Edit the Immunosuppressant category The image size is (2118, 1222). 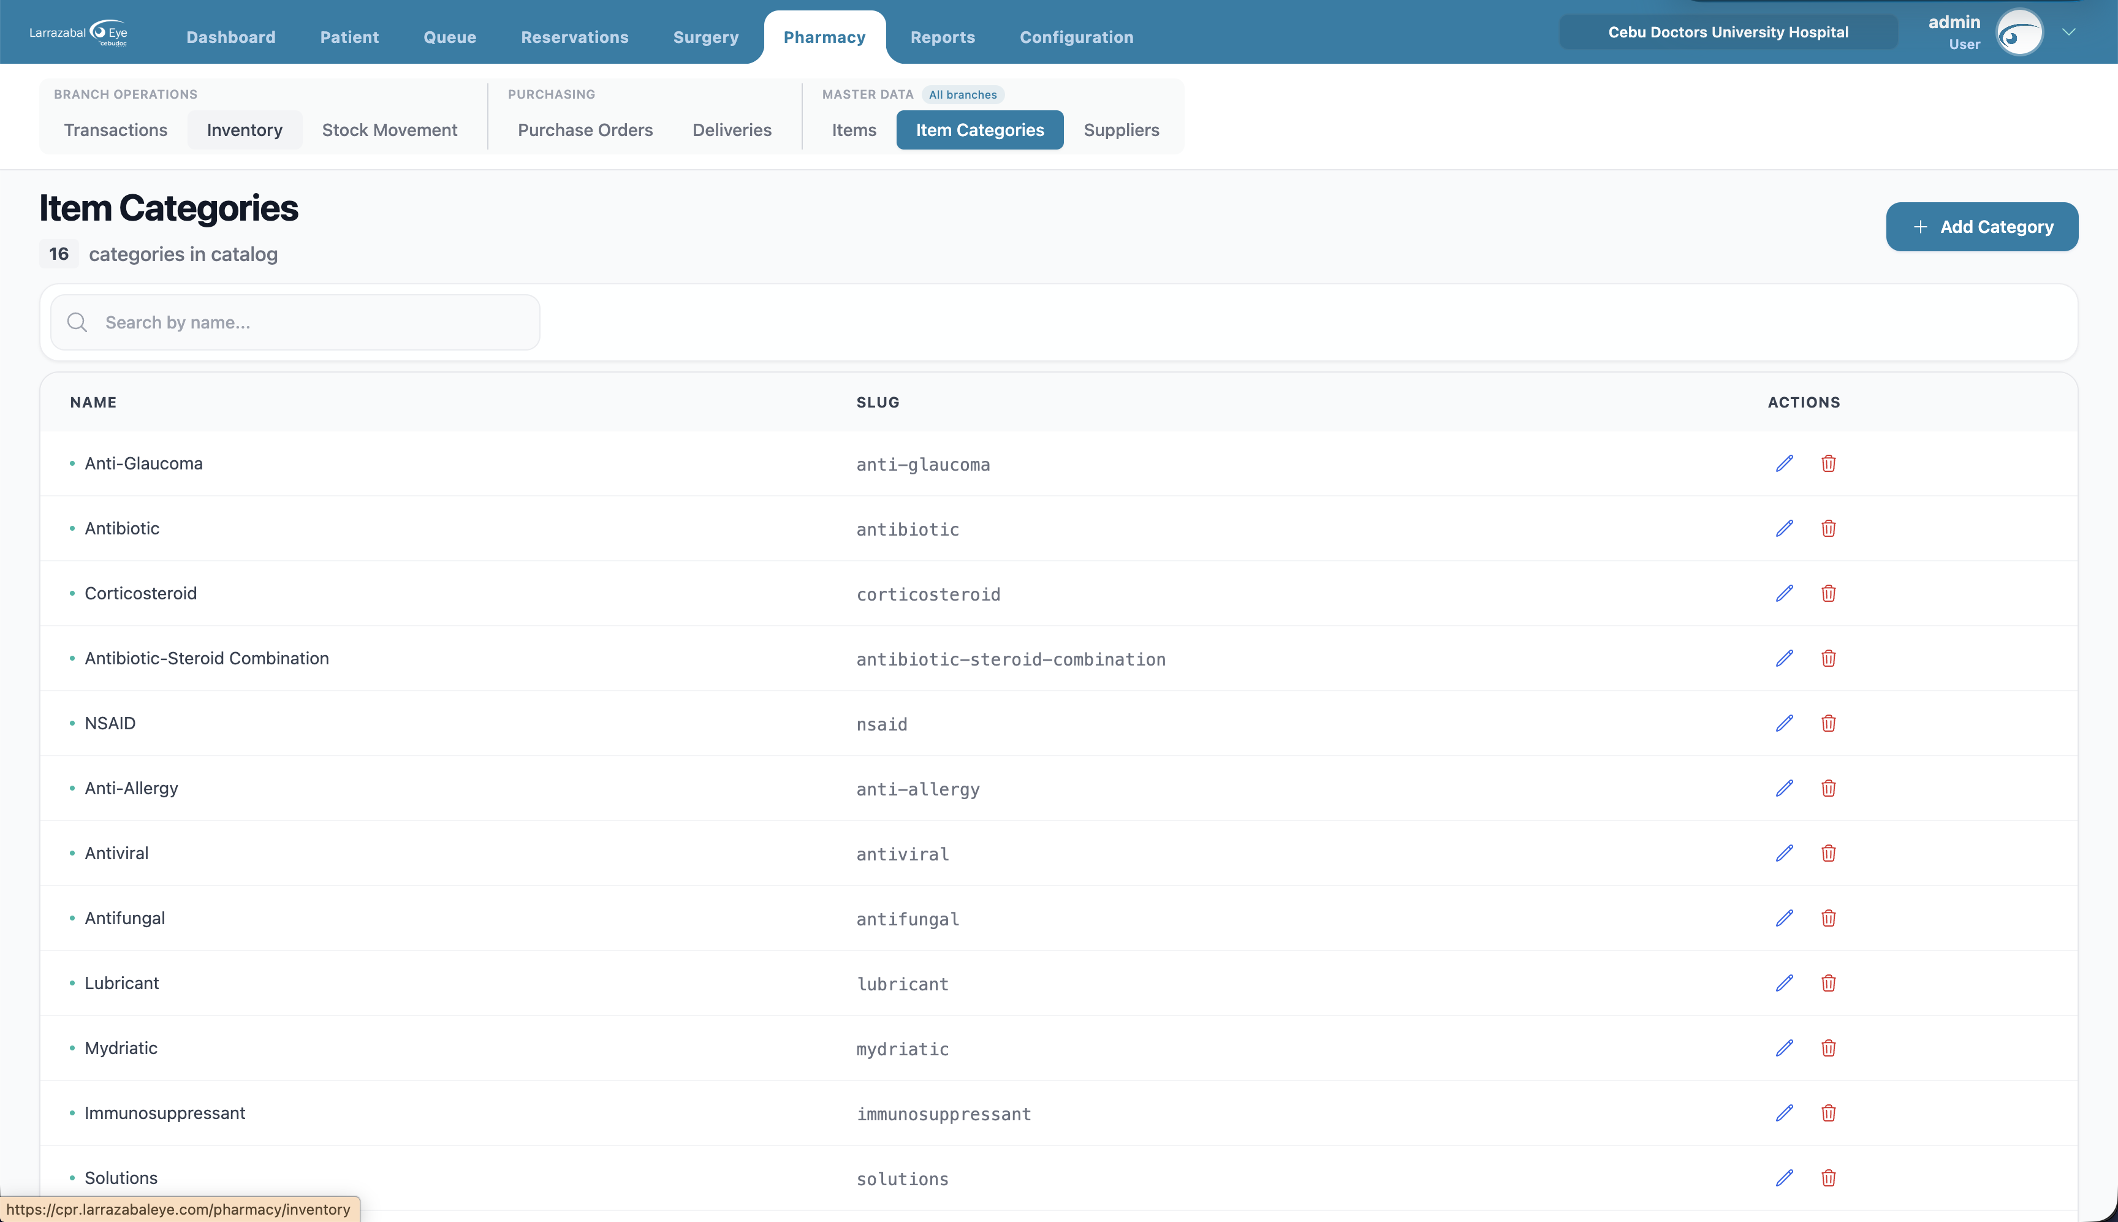[x=1784, y=1113]
